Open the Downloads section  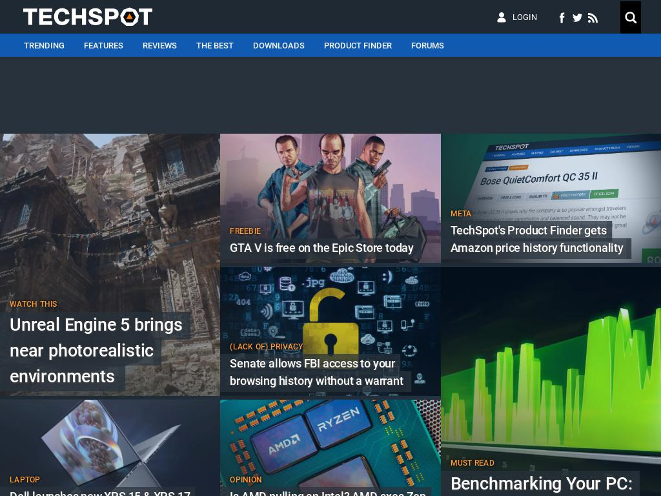point(279,46)
